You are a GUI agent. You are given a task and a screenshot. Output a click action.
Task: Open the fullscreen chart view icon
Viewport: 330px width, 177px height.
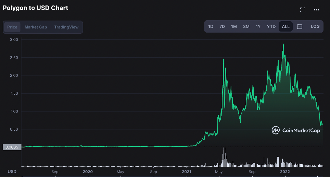tap(303, 10)
